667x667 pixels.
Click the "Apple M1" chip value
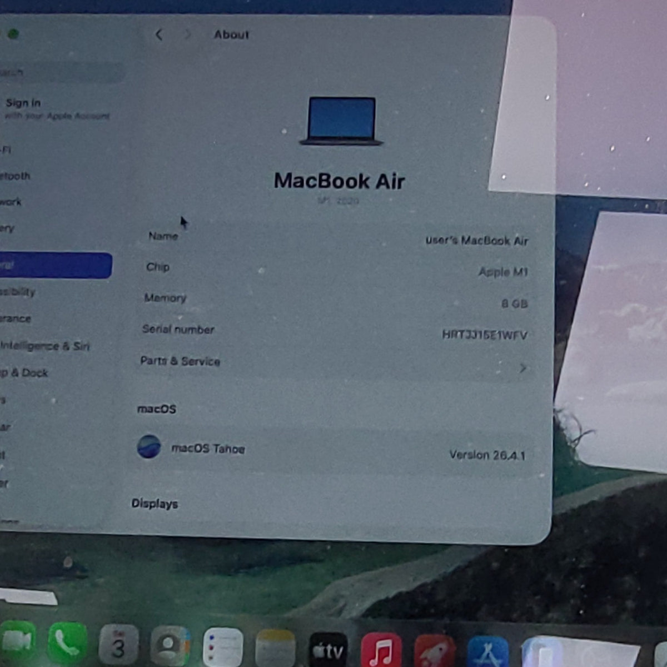502,272
